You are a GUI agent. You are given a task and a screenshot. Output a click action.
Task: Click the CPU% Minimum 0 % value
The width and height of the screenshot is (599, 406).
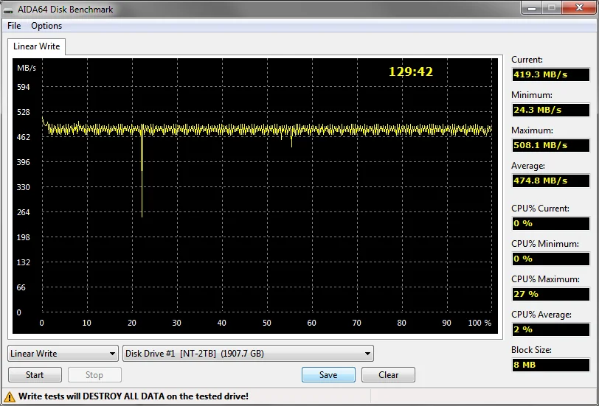550,259
